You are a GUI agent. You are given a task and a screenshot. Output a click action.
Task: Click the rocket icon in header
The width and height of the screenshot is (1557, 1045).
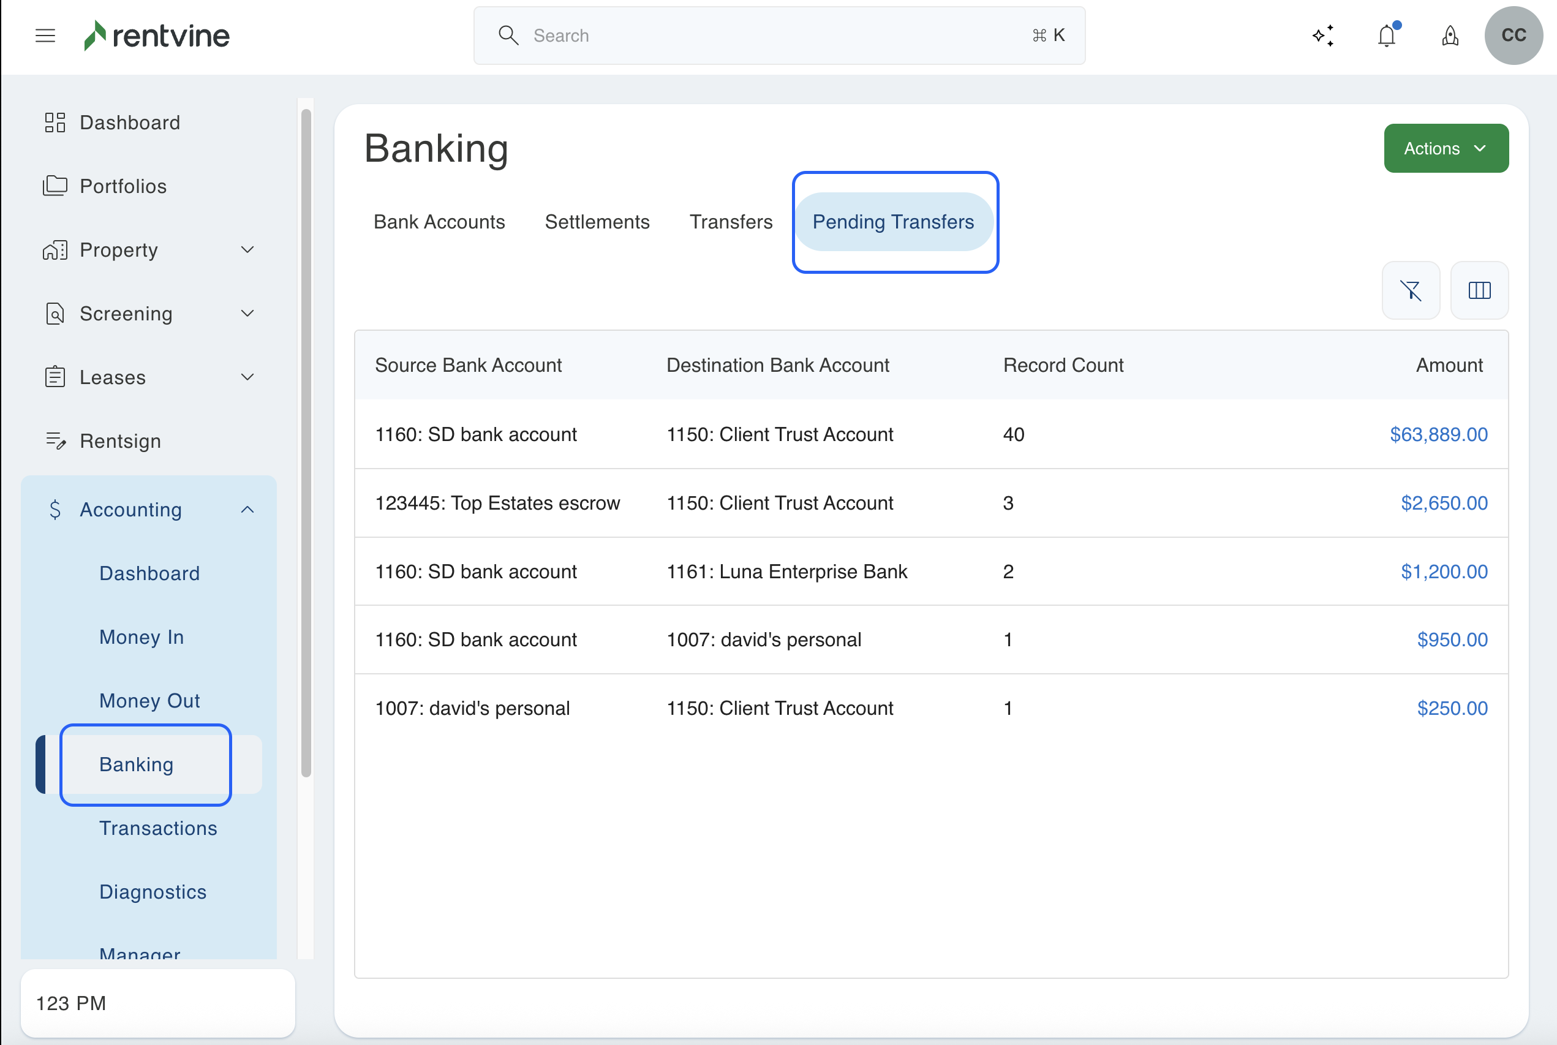1450,36
